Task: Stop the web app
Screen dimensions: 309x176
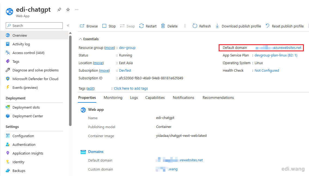Action: coord(109,26)
